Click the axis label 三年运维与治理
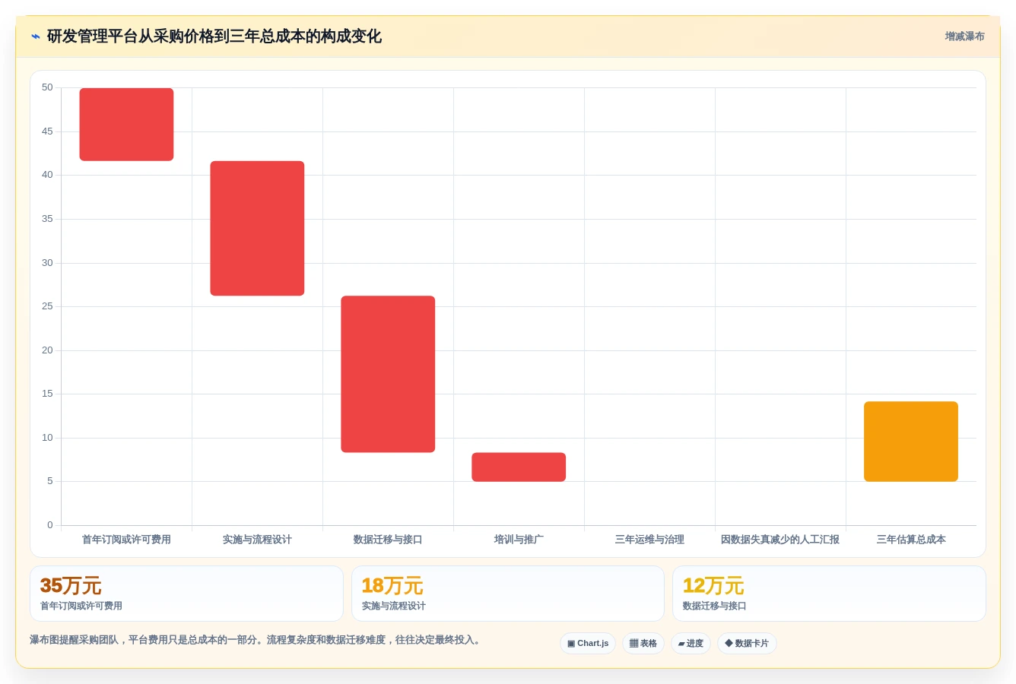Screen dimensions: 1016x684 coord(649,540)
